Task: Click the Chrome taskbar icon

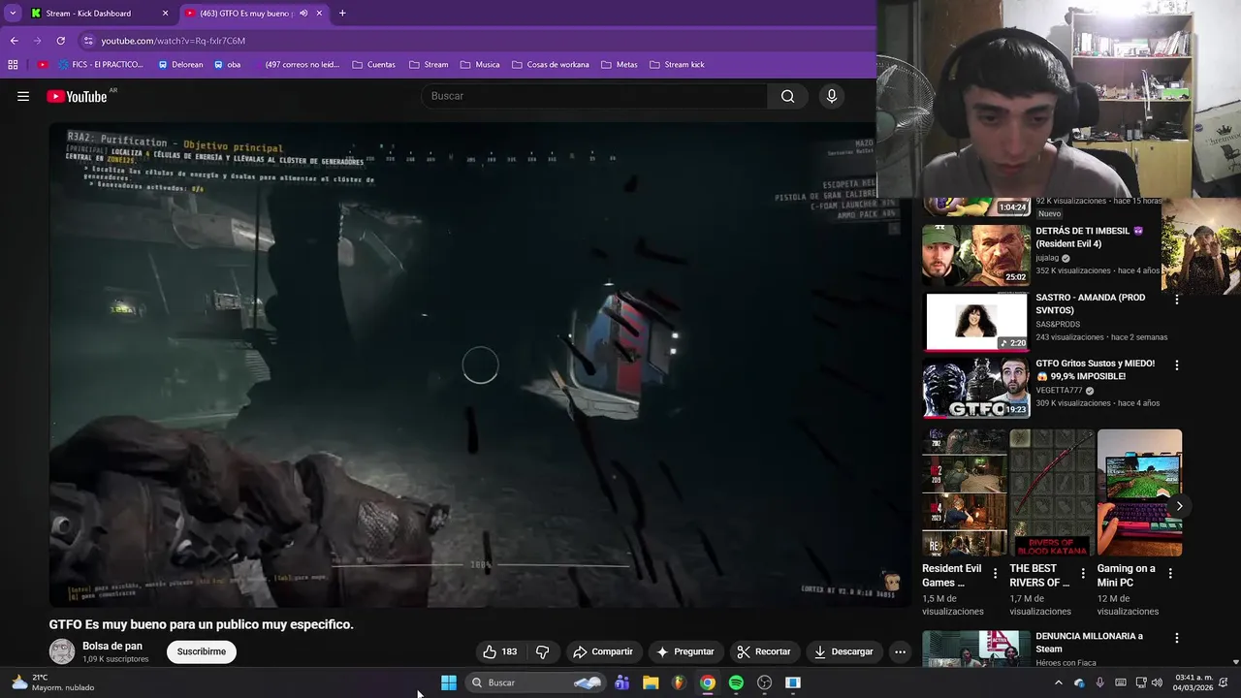Action: [x=708, y=682]
